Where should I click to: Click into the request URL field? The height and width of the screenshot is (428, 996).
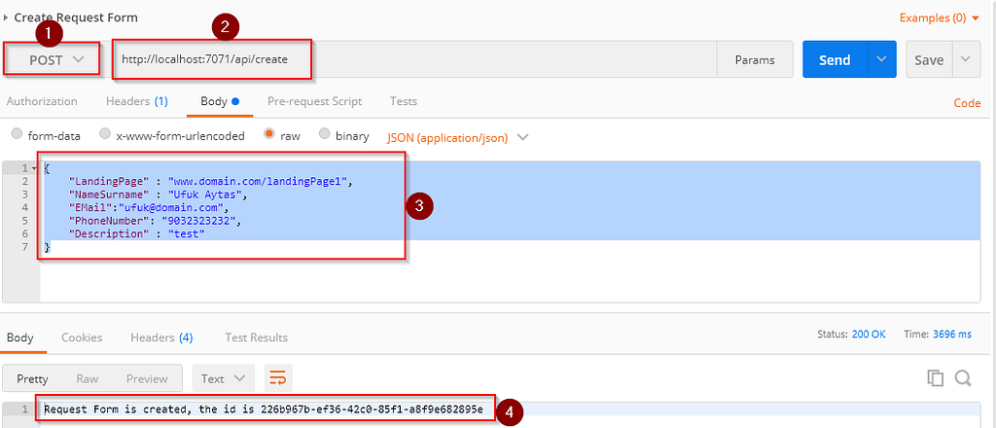click(x=414, y=59)
